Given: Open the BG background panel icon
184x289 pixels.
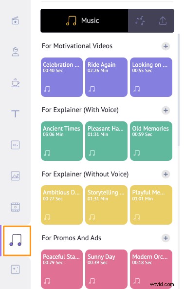Looking at the screenshot, I should point(15,145).
